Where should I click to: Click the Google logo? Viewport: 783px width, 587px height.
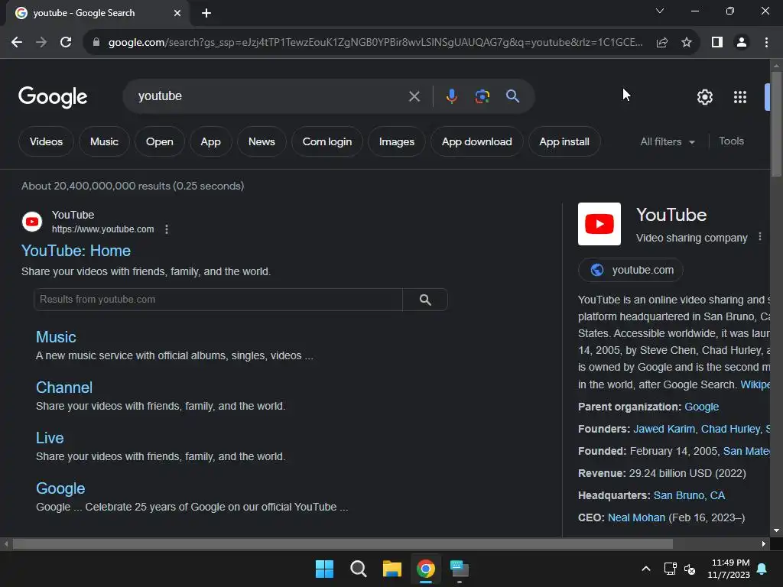(53, 97)
